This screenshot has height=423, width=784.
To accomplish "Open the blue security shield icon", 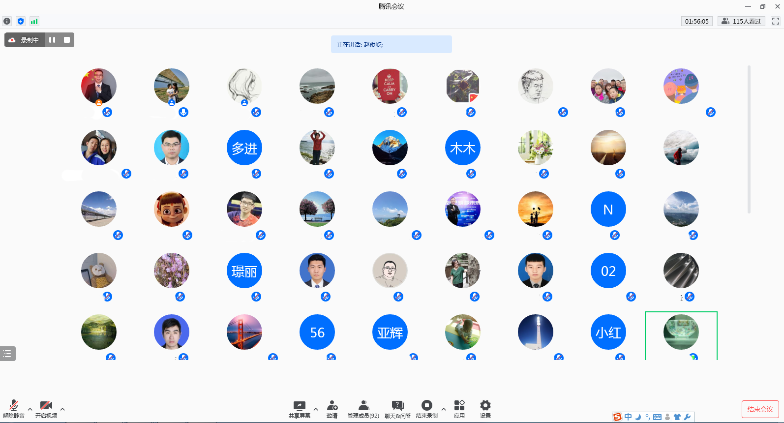I will 20,21.
